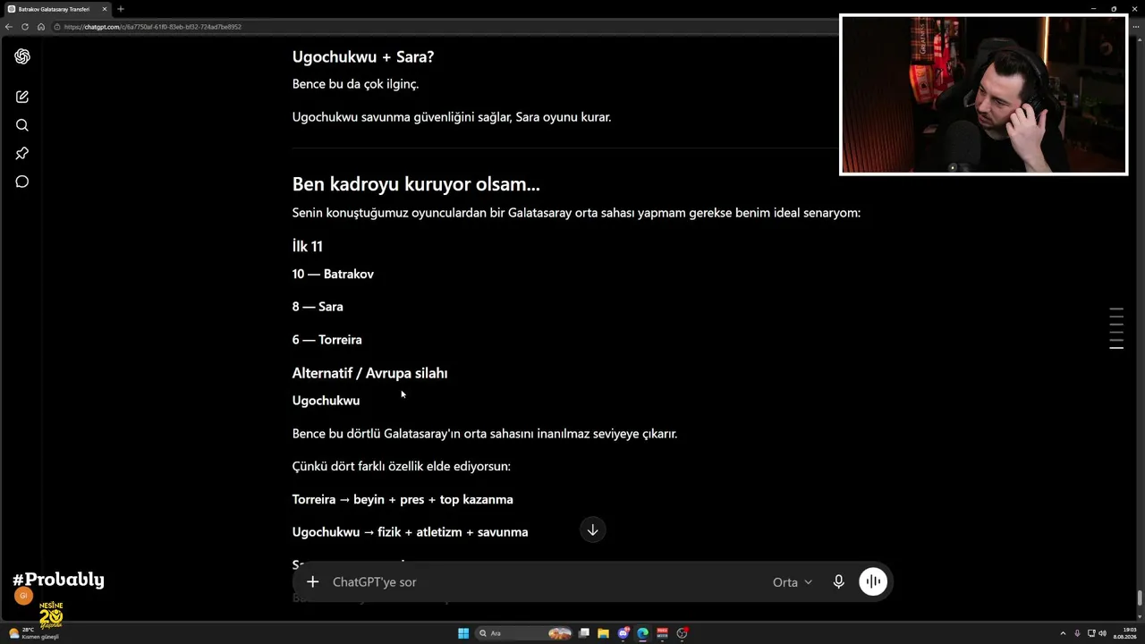
Task: Open Task View on the taskbar
Action: (584, 633)
